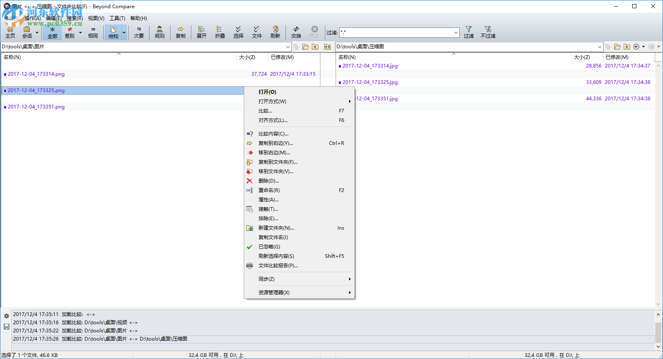
Task: Toggle the 次要 minor differences button
Action: click(x=139, y=32)
